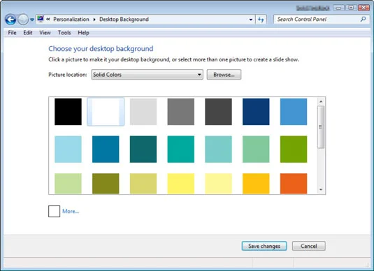Pick the medium gray swatch

pyautogui.click(x=181, y=112)
